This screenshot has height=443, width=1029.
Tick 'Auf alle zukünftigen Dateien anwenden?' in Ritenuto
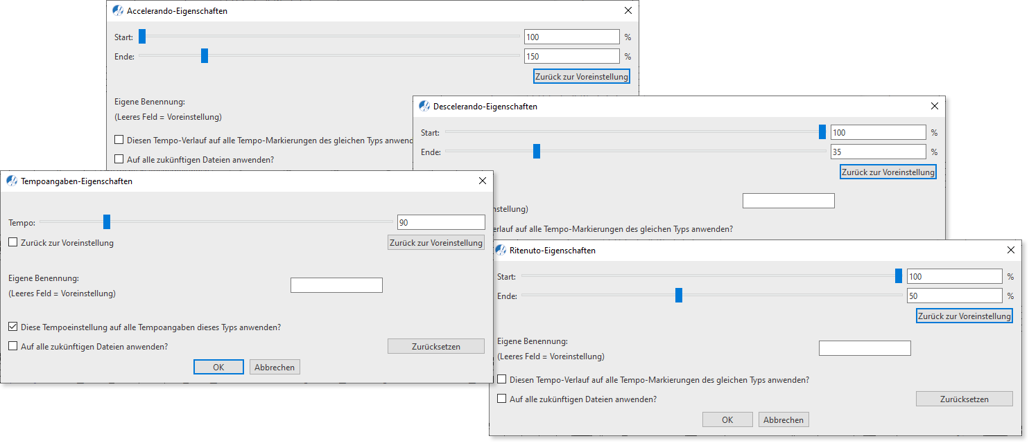tap(501, 399)
